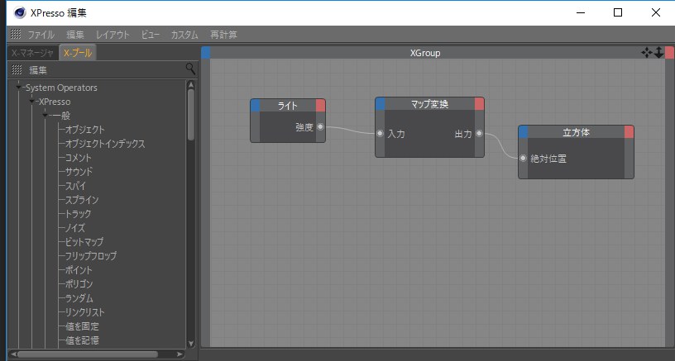Click the XGroup red output corner
Screen dimensions: 675x361
coord(669,53)
